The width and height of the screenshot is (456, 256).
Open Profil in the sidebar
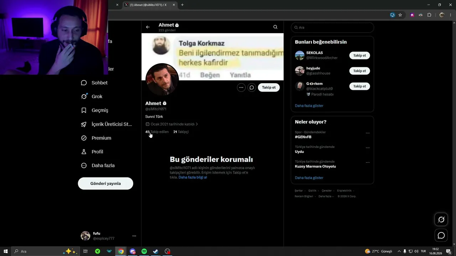[92, 152]
